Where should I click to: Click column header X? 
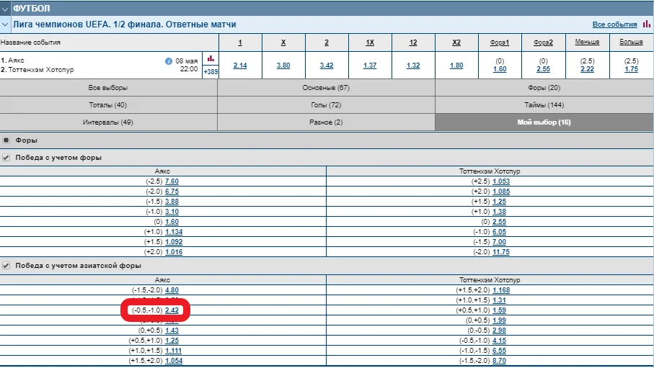coord(283,42)
